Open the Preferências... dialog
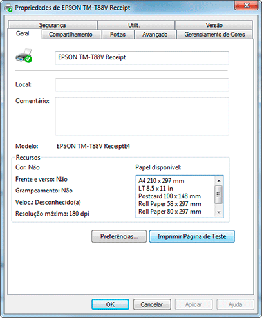 (x=119, y=236)
